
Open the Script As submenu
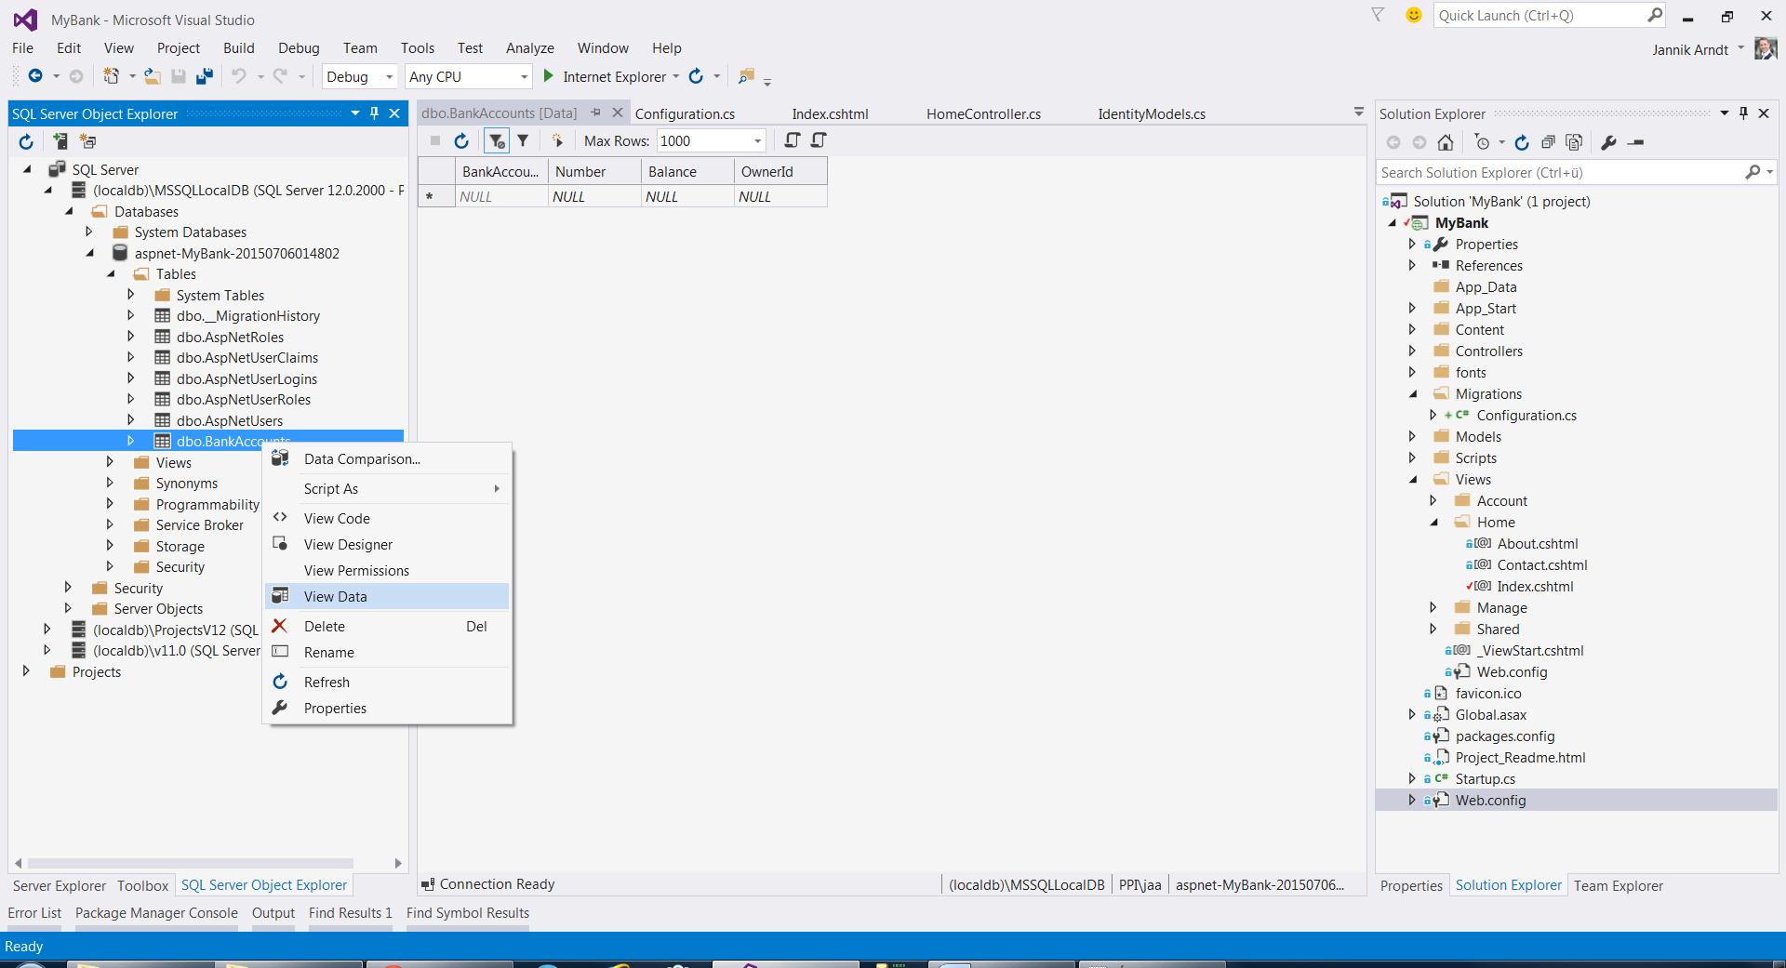pyautogui.click(x=388, y=488)
